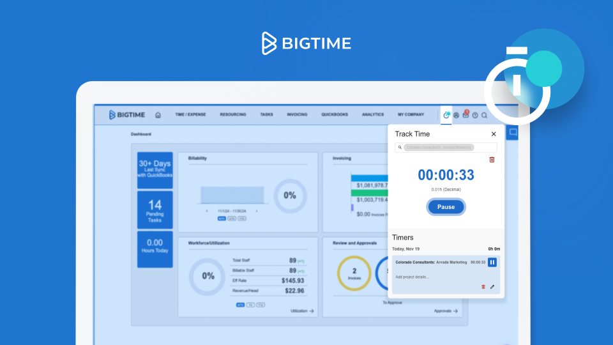The height and width of the screenshot is (345, 613).
Task: Open the Time / Expense menu
Action: 190,114
